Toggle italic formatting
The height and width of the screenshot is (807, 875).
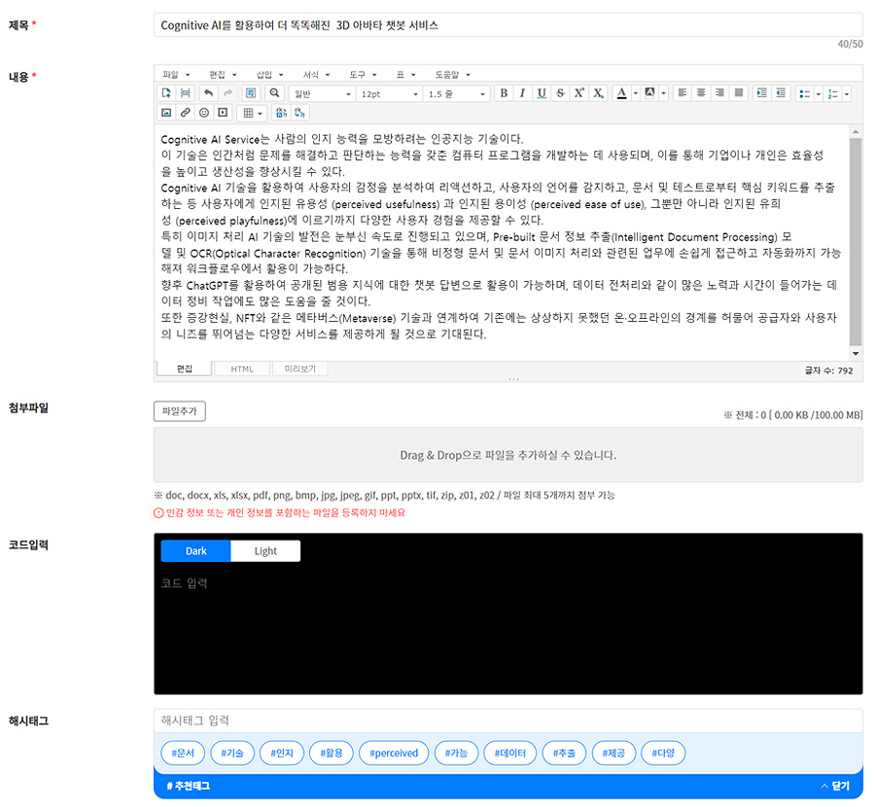tap(522, 93)
